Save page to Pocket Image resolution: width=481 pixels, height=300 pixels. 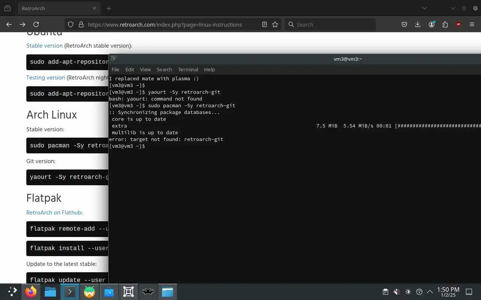tap(404, 24)
